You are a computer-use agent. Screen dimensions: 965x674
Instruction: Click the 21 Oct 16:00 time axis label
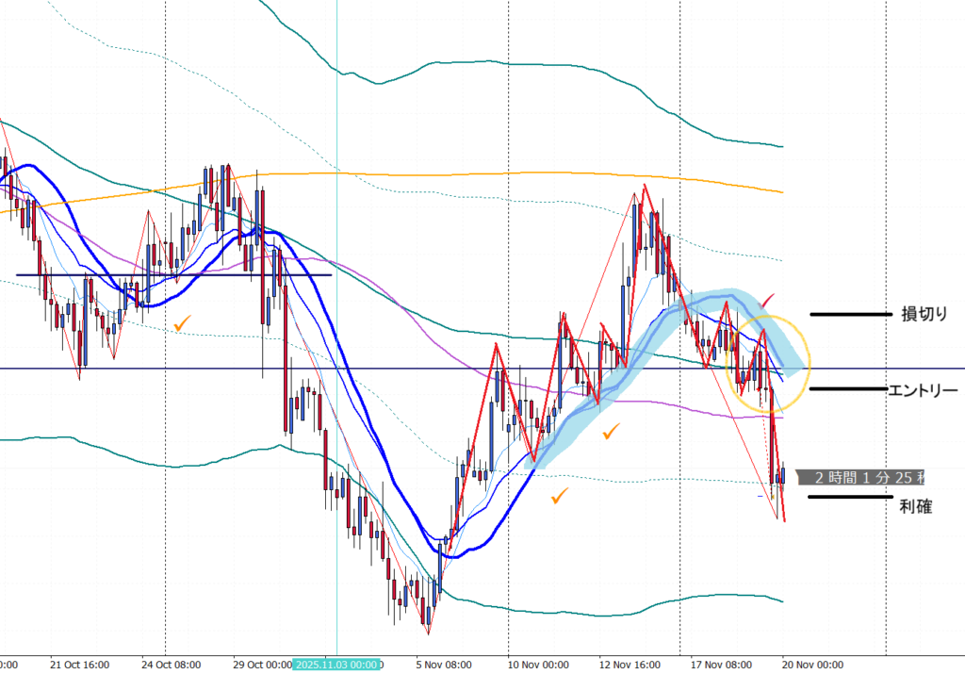pos(79,665)
